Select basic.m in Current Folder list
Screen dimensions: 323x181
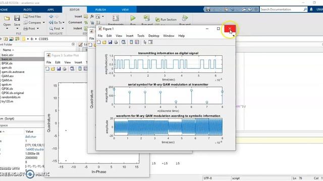point(22,59)
